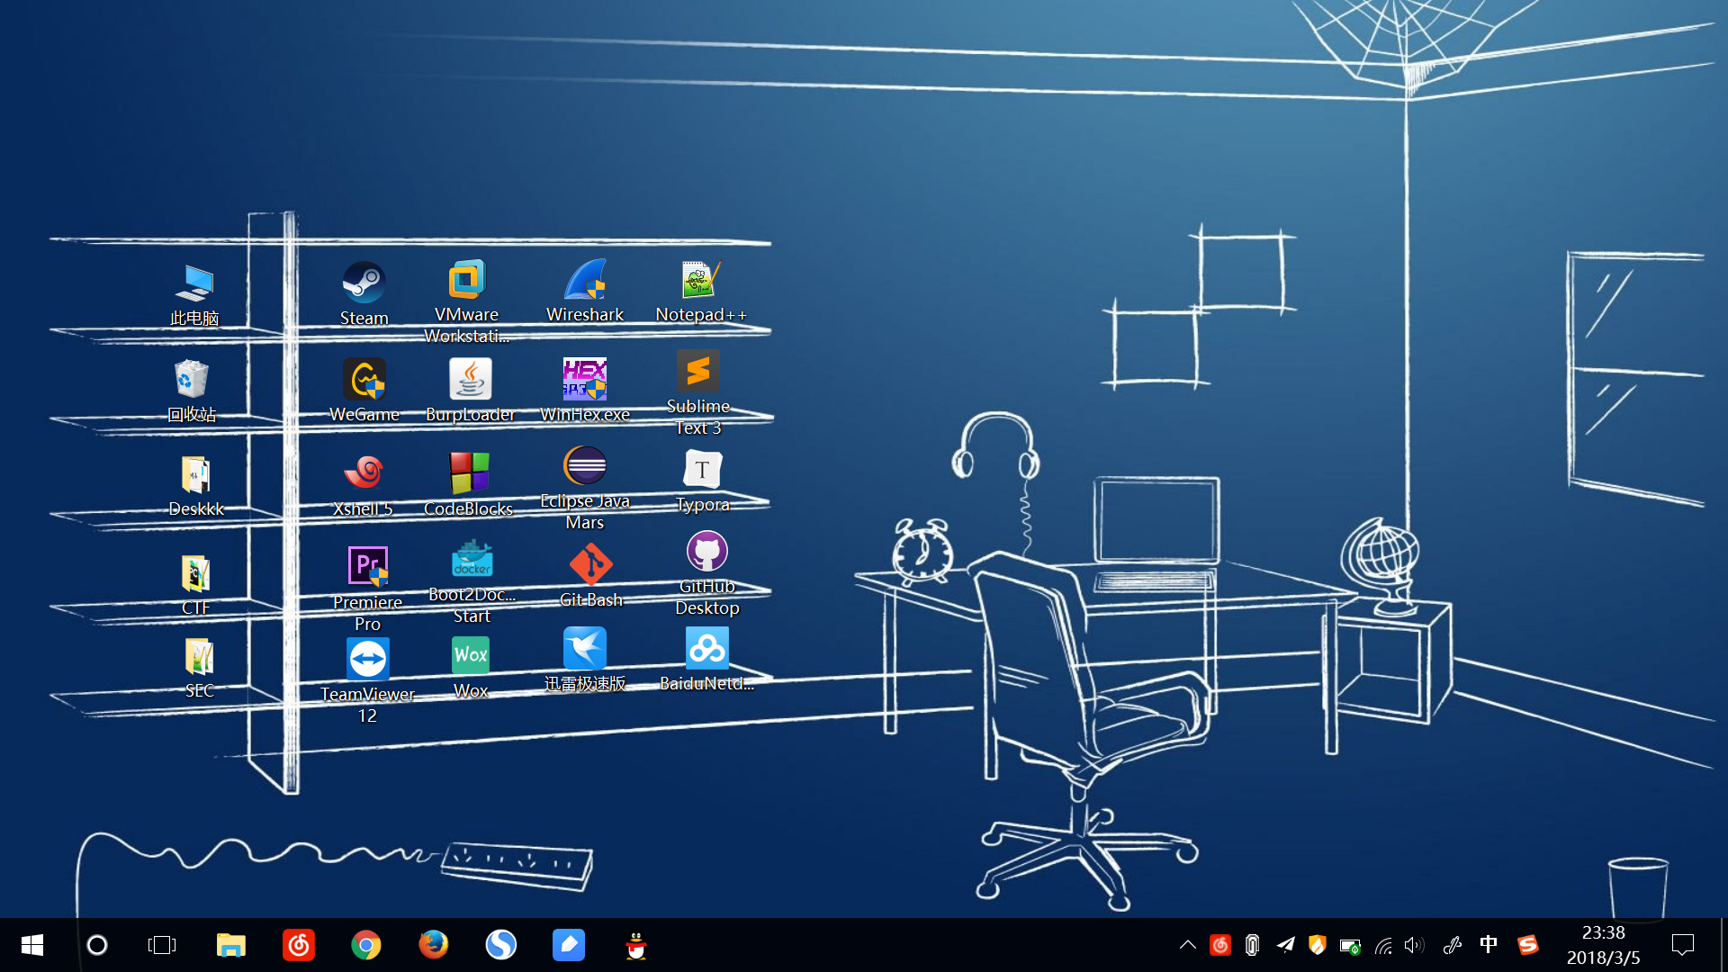This screenshot has height=972, width=1728.
Task: Toggle the 中 input language indicator
Action: (x=1489, y=944)
